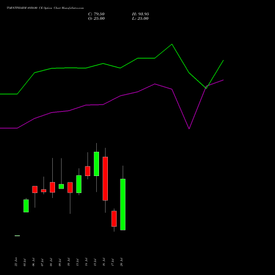275x275 pixels.
Task: Click the 22 Jun date label
Action: tap(16, 262)
